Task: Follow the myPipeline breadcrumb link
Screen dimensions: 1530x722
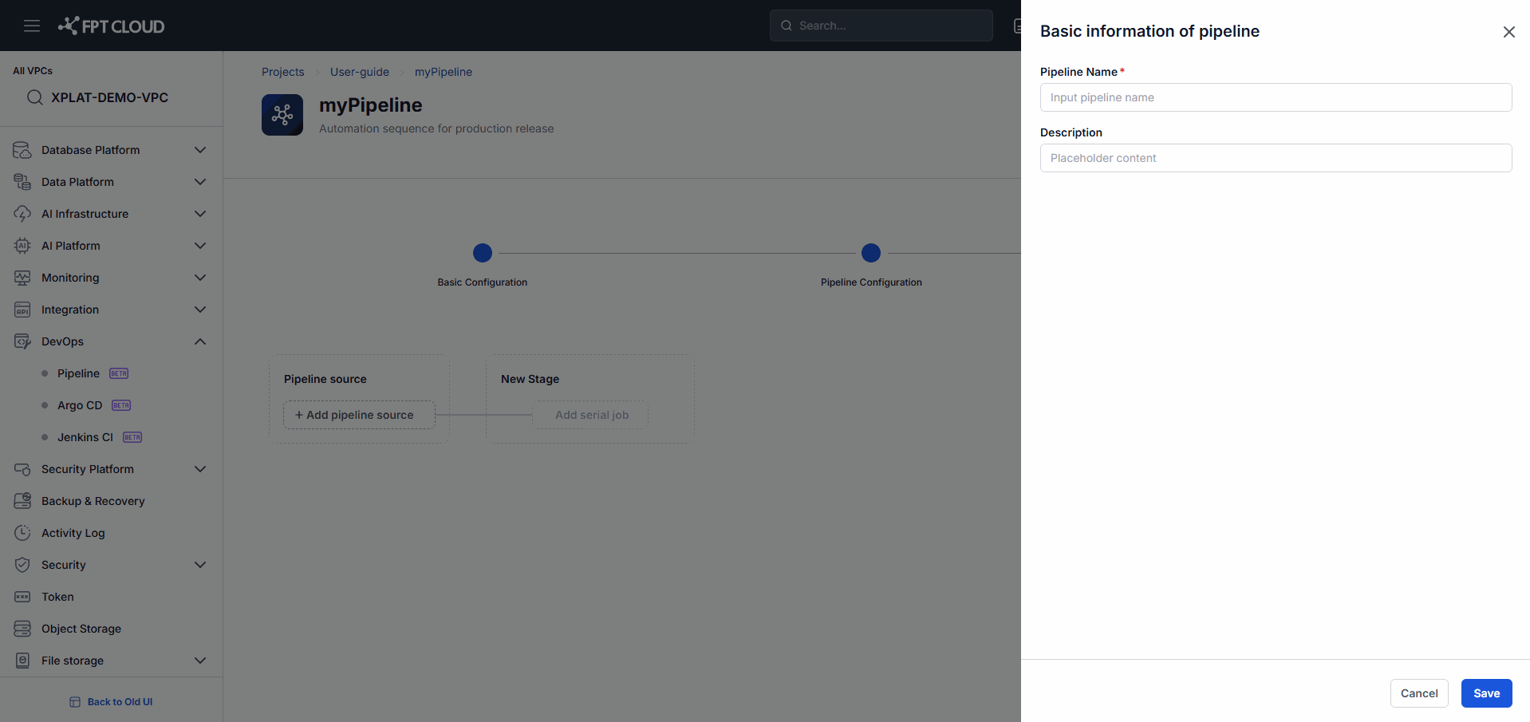Action: pyautogui.click(x=444, y=72)
